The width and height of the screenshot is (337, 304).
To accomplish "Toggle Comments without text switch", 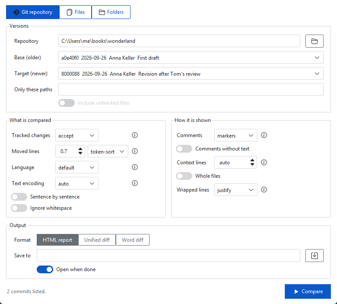I will 184,149.
